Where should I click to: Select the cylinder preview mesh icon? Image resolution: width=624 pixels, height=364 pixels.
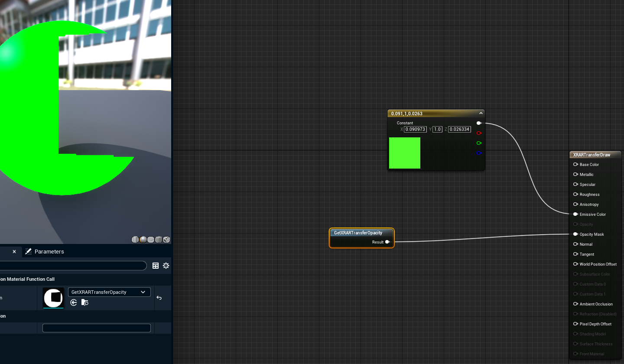point(135,239)
